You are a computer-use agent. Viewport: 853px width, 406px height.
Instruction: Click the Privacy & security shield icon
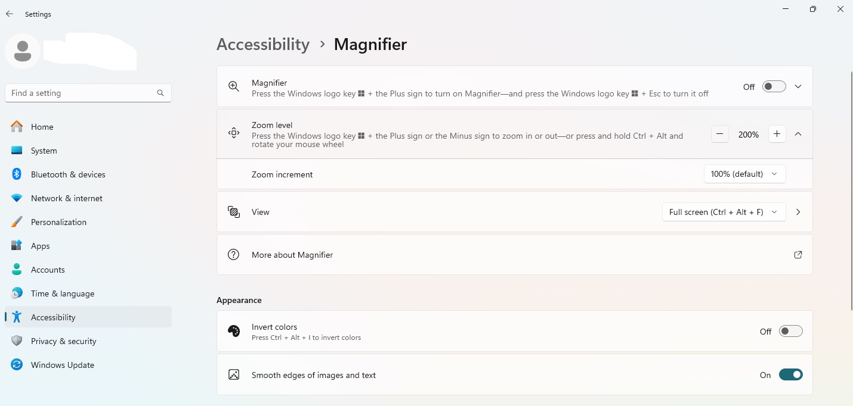17,341
